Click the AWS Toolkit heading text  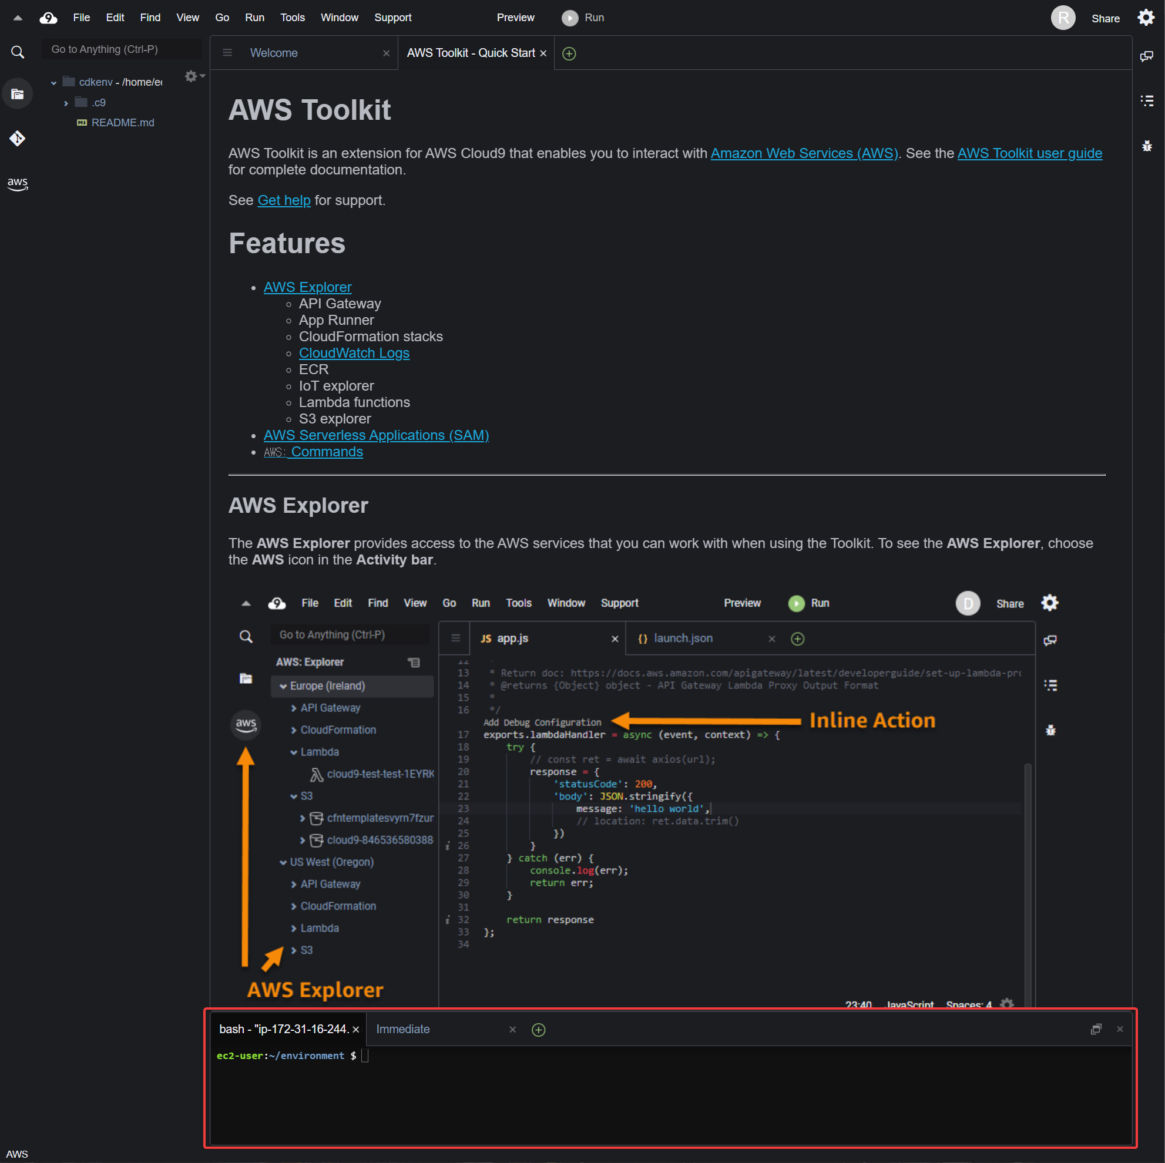tap(310, 110)
